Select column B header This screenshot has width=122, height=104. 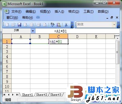(x=40, y=37)
